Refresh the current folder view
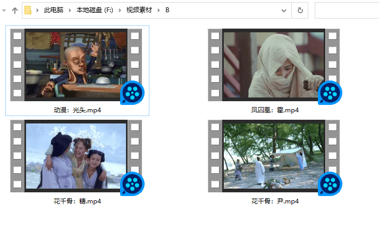379x231 pixels. tap(300, 10)
